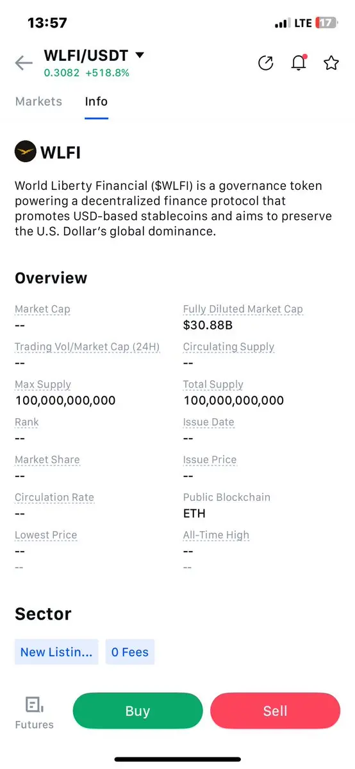Expand the WLFI/USDT pair dropdown arrow
Image resolution: width=355 pixels, height=769 pixels.
point(140,55)
